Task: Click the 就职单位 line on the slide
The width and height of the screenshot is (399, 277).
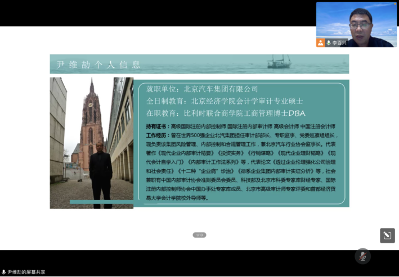Action: pos(201,89)
